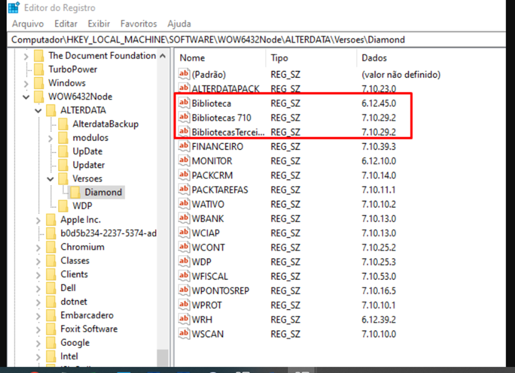
Task: Select the b0d5b234-2237-5374-ad key
Action: 108,234
